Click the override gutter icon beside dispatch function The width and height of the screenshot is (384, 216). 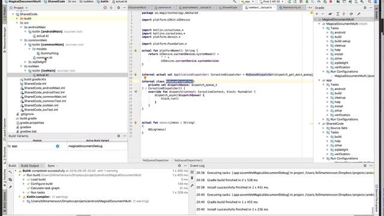136,92
